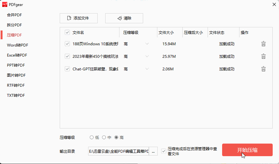Switch to PPT转PDF
The height and width of the screenshot is (164, 279).
(x=16, y=65)
